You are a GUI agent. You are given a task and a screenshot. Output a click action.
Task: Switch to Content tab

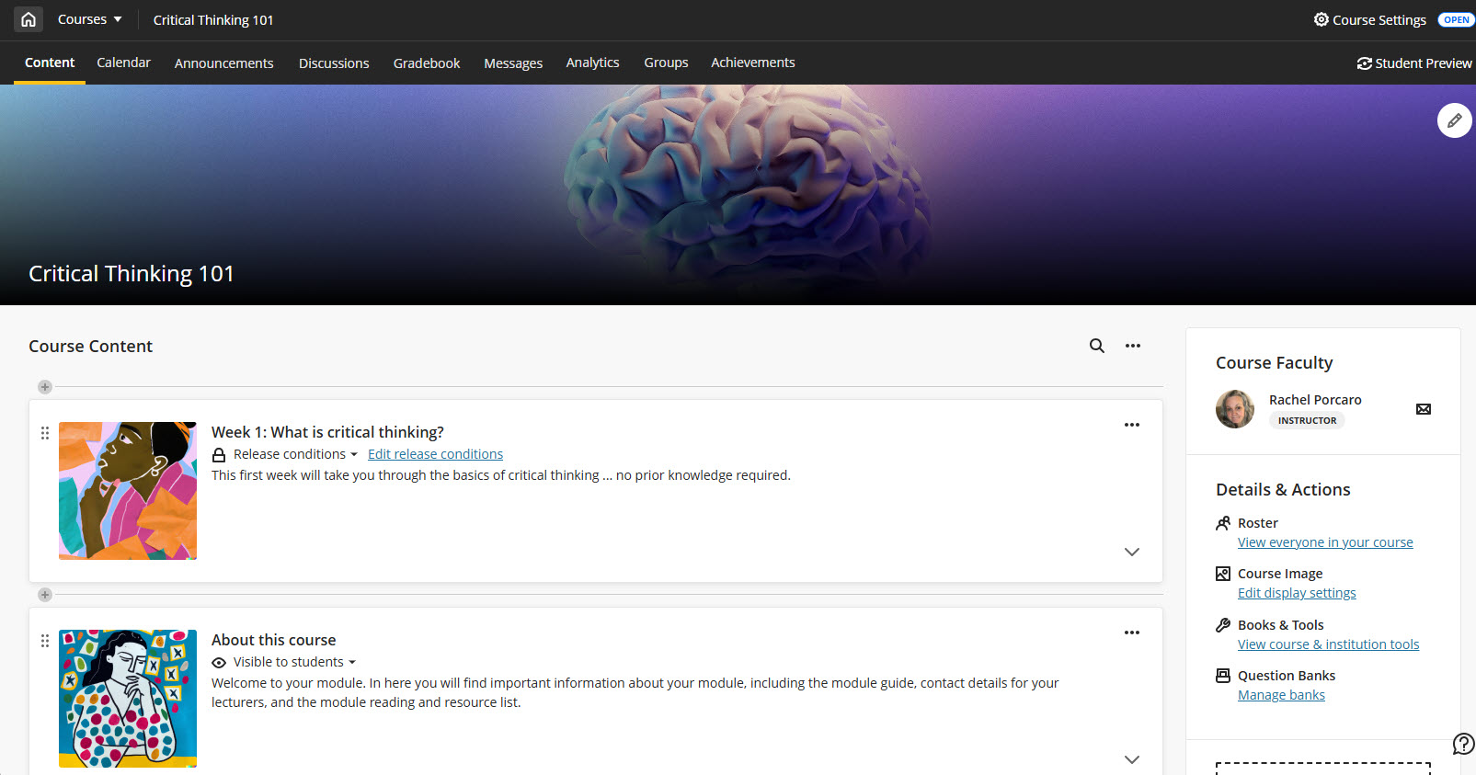50,63
